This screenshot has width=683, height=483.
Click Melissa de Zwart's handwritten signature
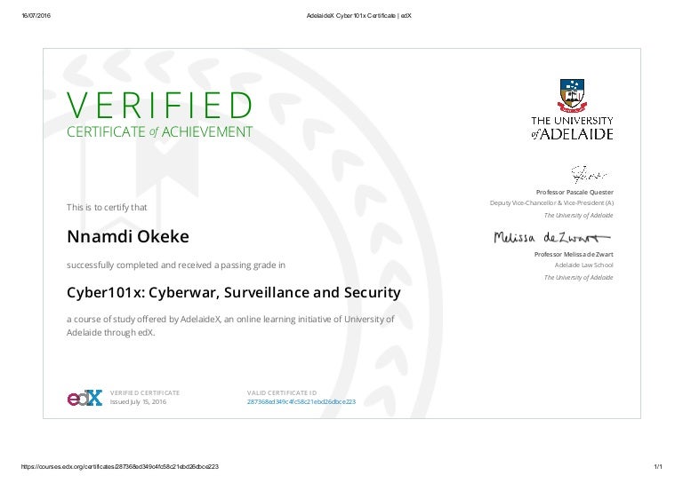tap(552, 238)
